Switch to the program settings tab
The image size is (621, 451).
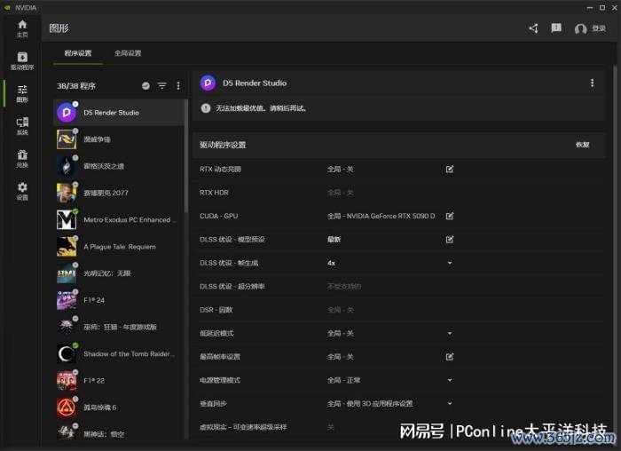point(78,53)
